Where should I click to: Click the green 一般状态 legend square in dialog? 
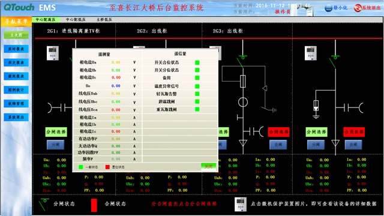(x=80, y=167)
